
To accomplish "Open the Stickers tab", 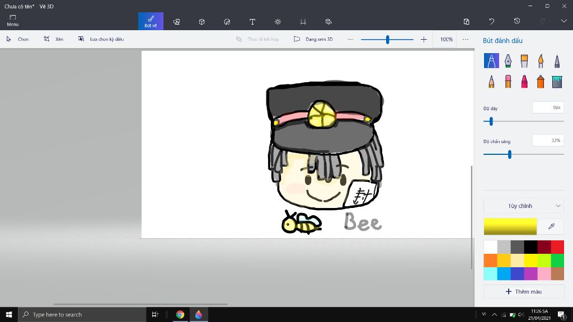I will point(227,22).
